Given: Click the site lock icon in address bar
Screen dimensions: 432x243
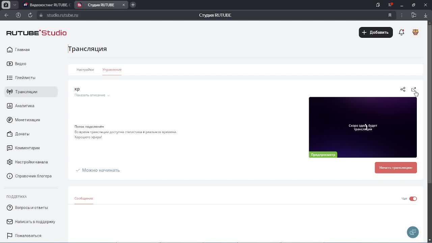Looking at the screenshot, I should coord(41,15).
